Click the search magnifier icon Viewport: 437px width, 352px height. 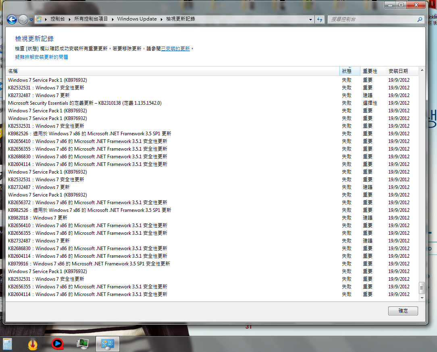pyautogui.click(x=420, y=19)
